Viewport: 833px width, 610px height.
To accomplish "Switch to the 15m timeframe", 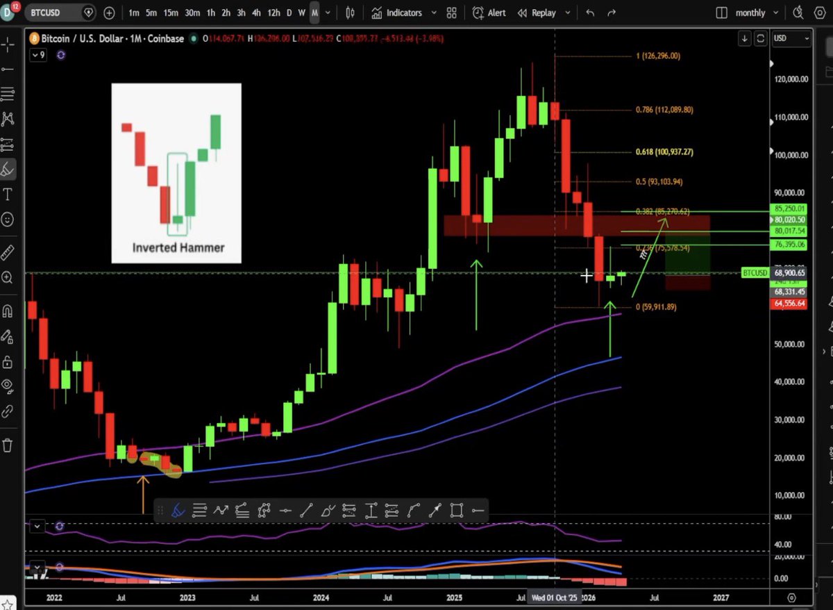I will [170, 13].
